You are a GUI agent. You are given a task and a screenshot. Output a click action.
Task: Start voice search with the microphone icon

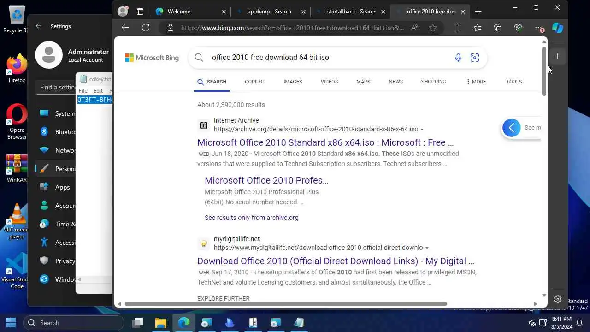pyautogui.click(x=458, y=58)
